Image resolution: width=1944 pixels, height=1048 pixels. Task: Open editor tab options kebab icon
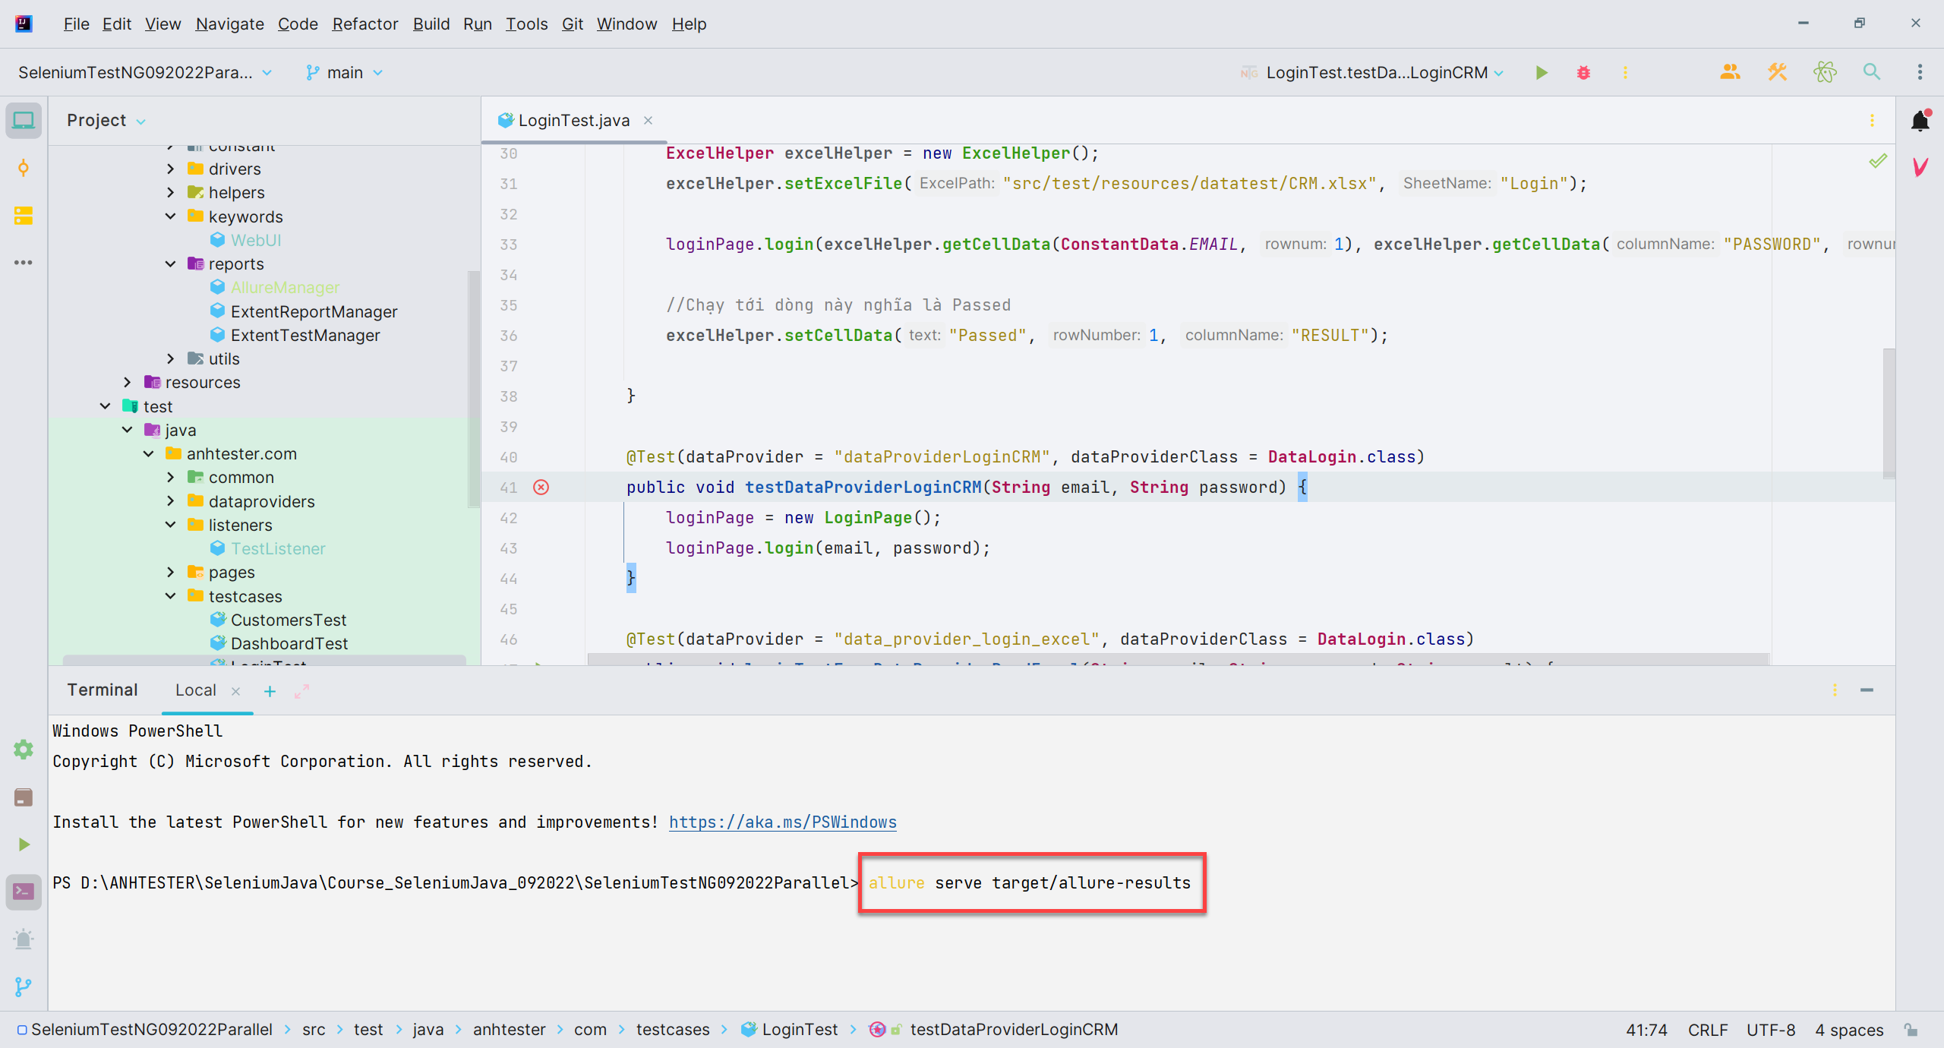(1872, 121)
